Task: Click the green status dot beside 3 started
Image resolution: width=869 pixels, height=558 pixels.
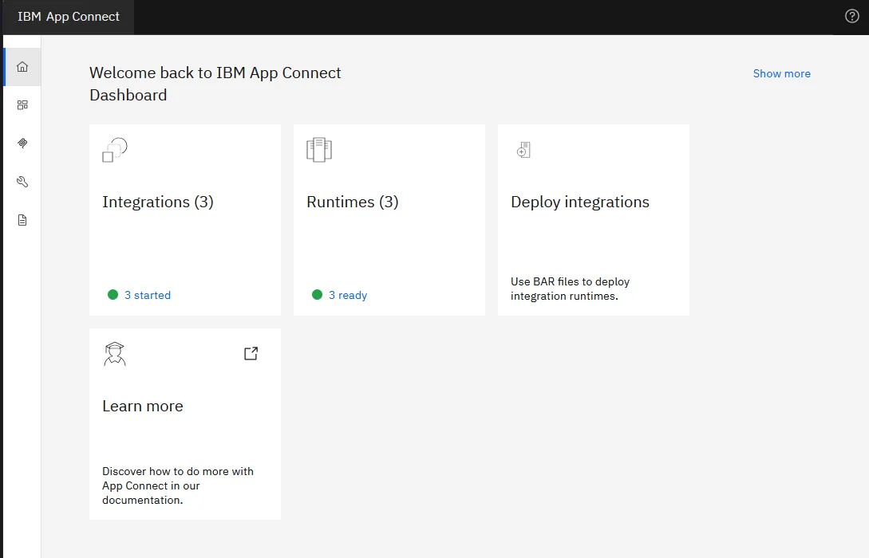Action: coord(113,294)
